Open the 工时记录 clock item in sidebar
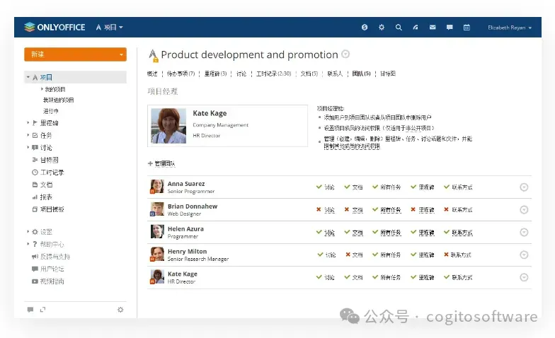This screenshot has width=555, height=338. [52, 172]
